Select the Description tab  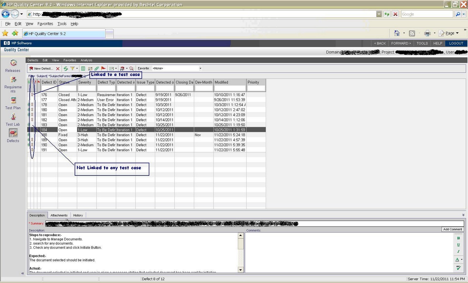pyautogui.click(x=37, y=215)
